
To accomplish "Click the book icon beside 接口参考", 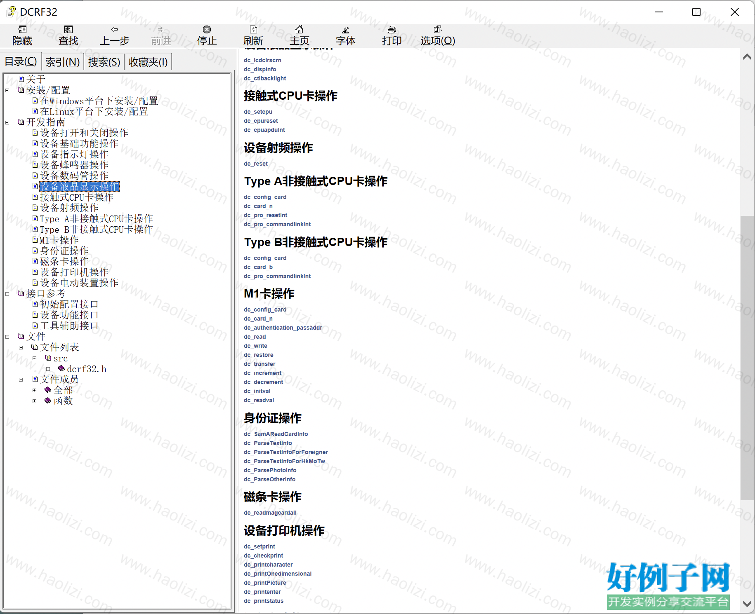I will pyautogui.click(x=21, y=293).
